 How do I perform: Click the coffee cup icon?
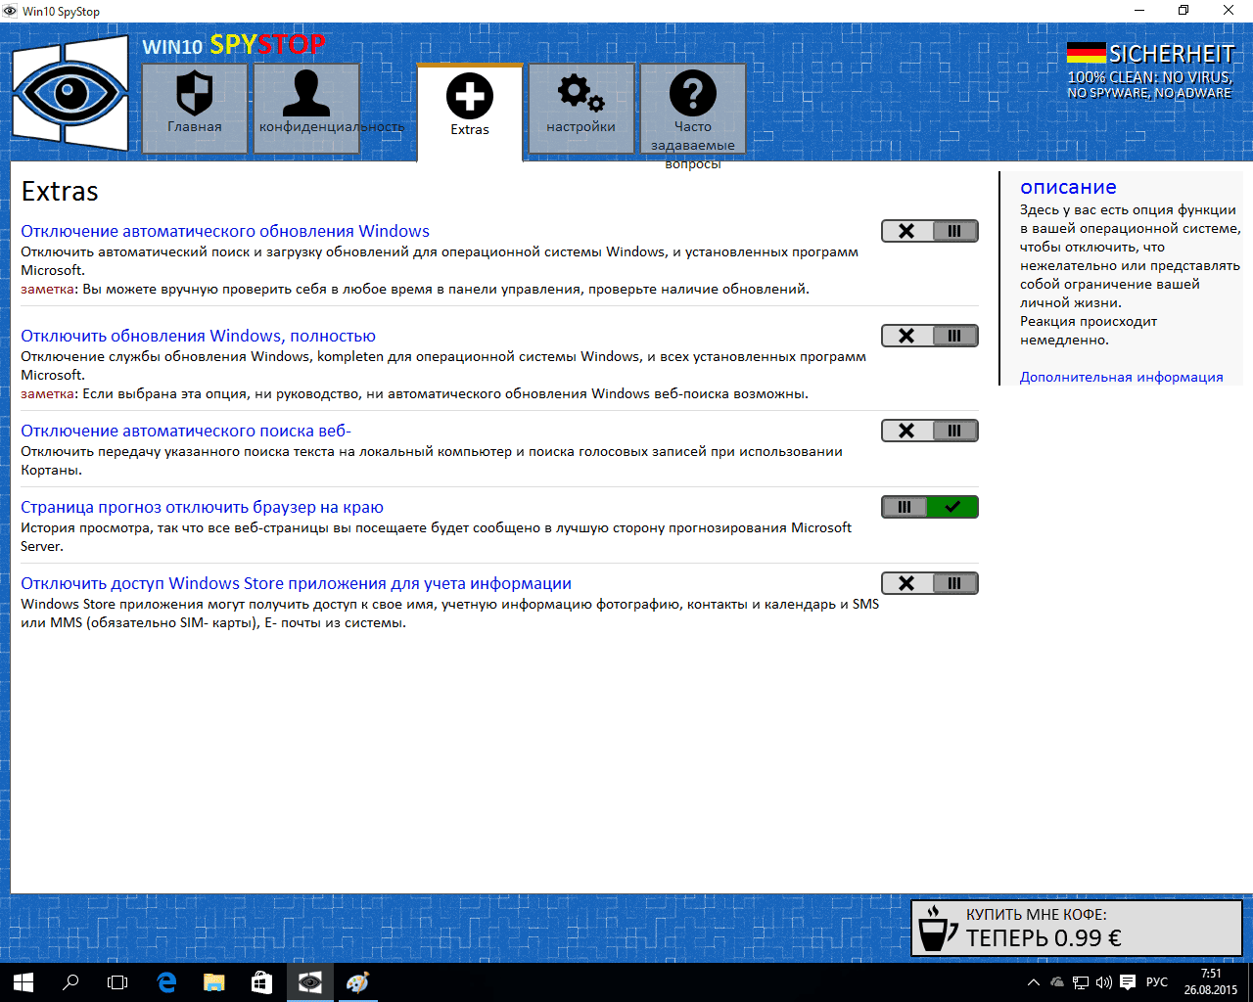(x=938, y=928)
